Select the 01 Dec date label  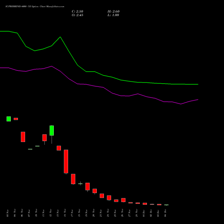(x=144, y=213)
